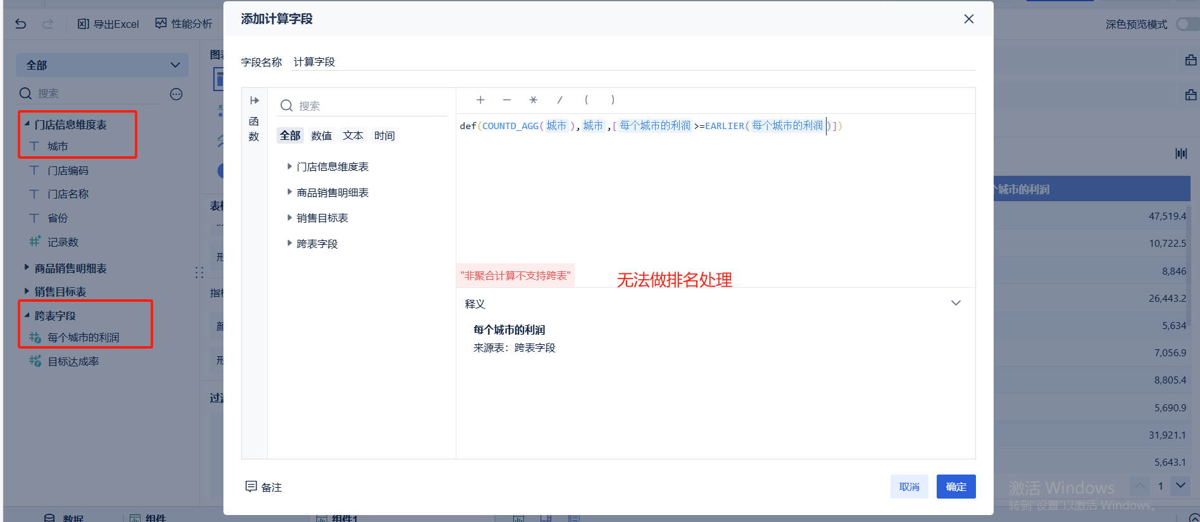Insert the divide operator
The height and width of the screenshot is (522, 1200).
(x=559, y=100)
